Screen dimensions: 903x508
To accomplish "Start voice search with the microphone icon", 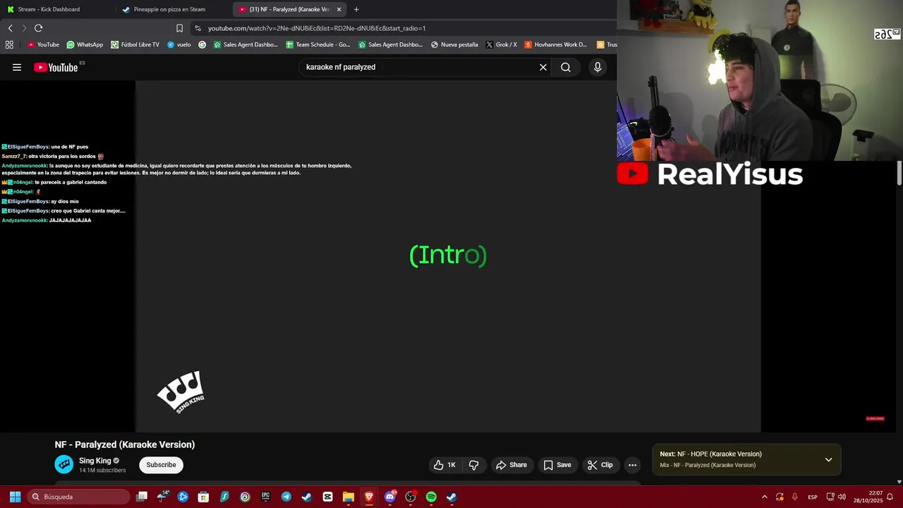I will [598, 67].
